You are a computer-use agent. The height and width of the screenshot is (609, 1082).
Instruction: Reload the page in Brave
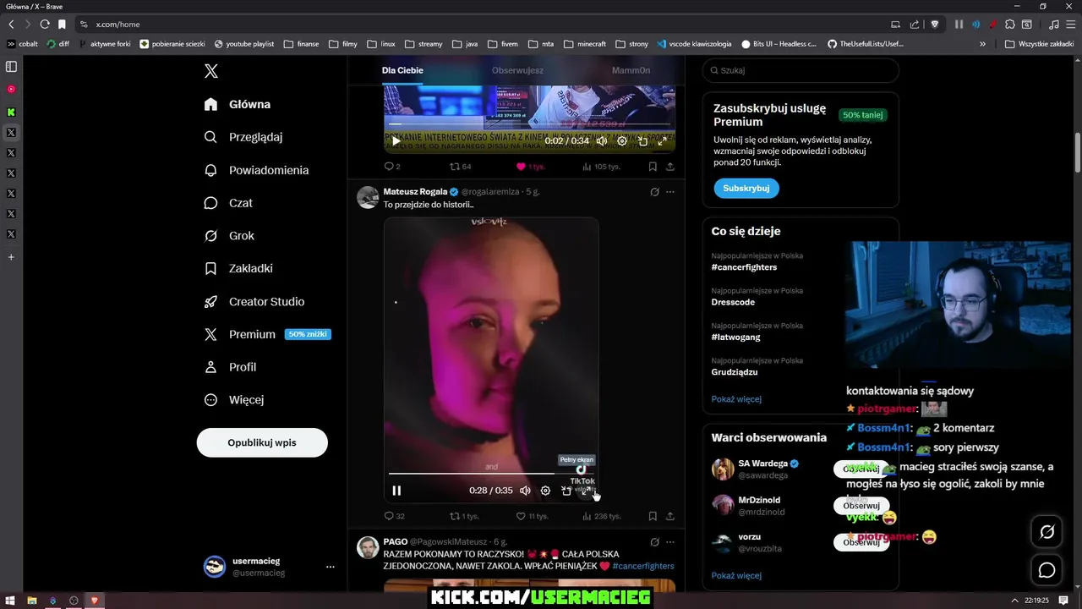click(45, 25)
